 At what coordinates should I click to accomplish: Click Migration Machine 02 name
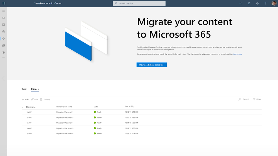click(65, 118)
